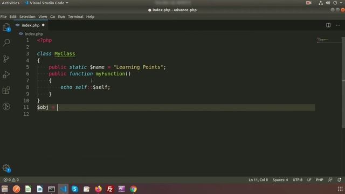Launch Postman from the dock
Image resolution: width=345 pixels, height=194 pixels.
tap(16, 189)
